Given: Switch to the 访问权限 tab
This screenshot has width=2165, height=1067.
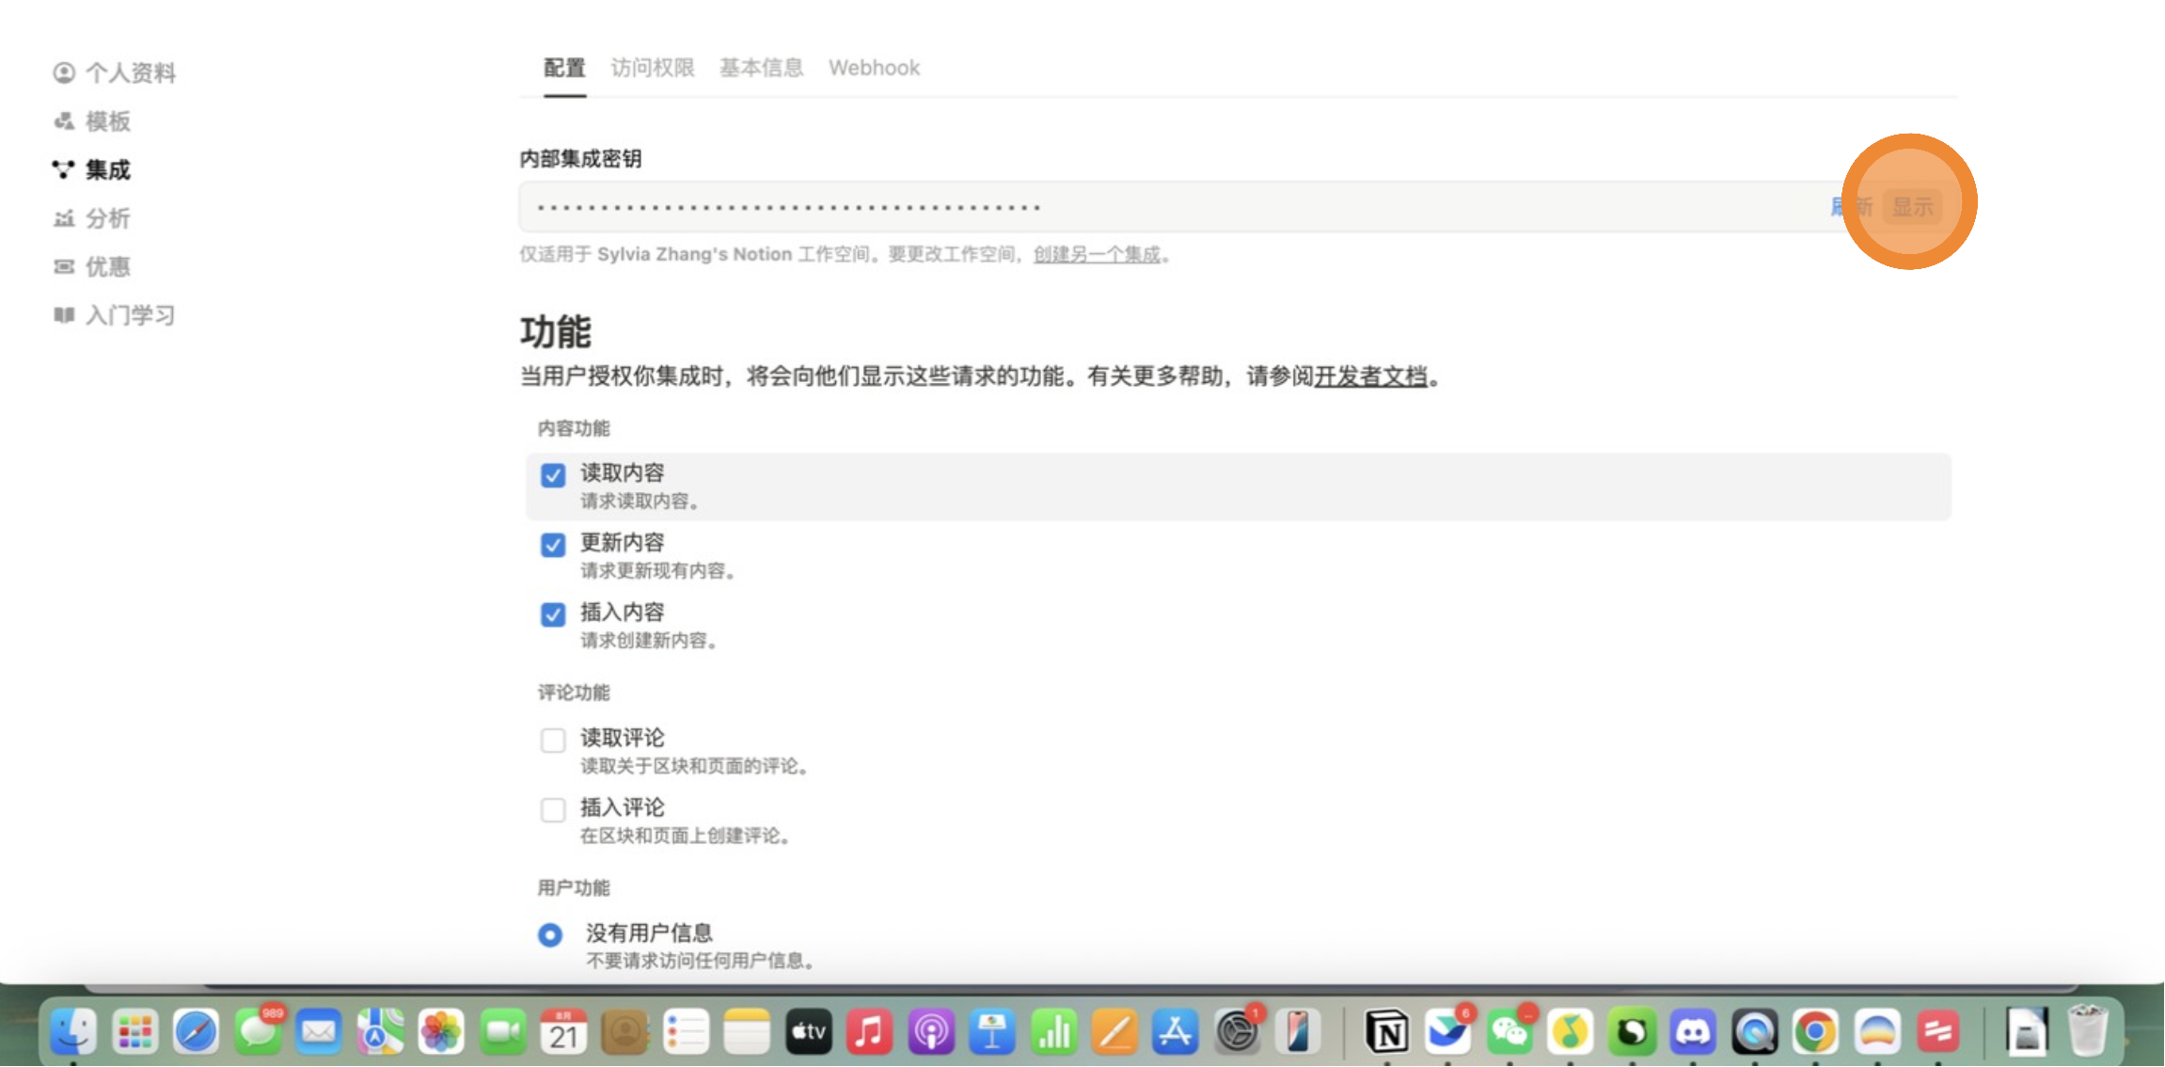Looking at the screenshot, I should coord(652,68).
